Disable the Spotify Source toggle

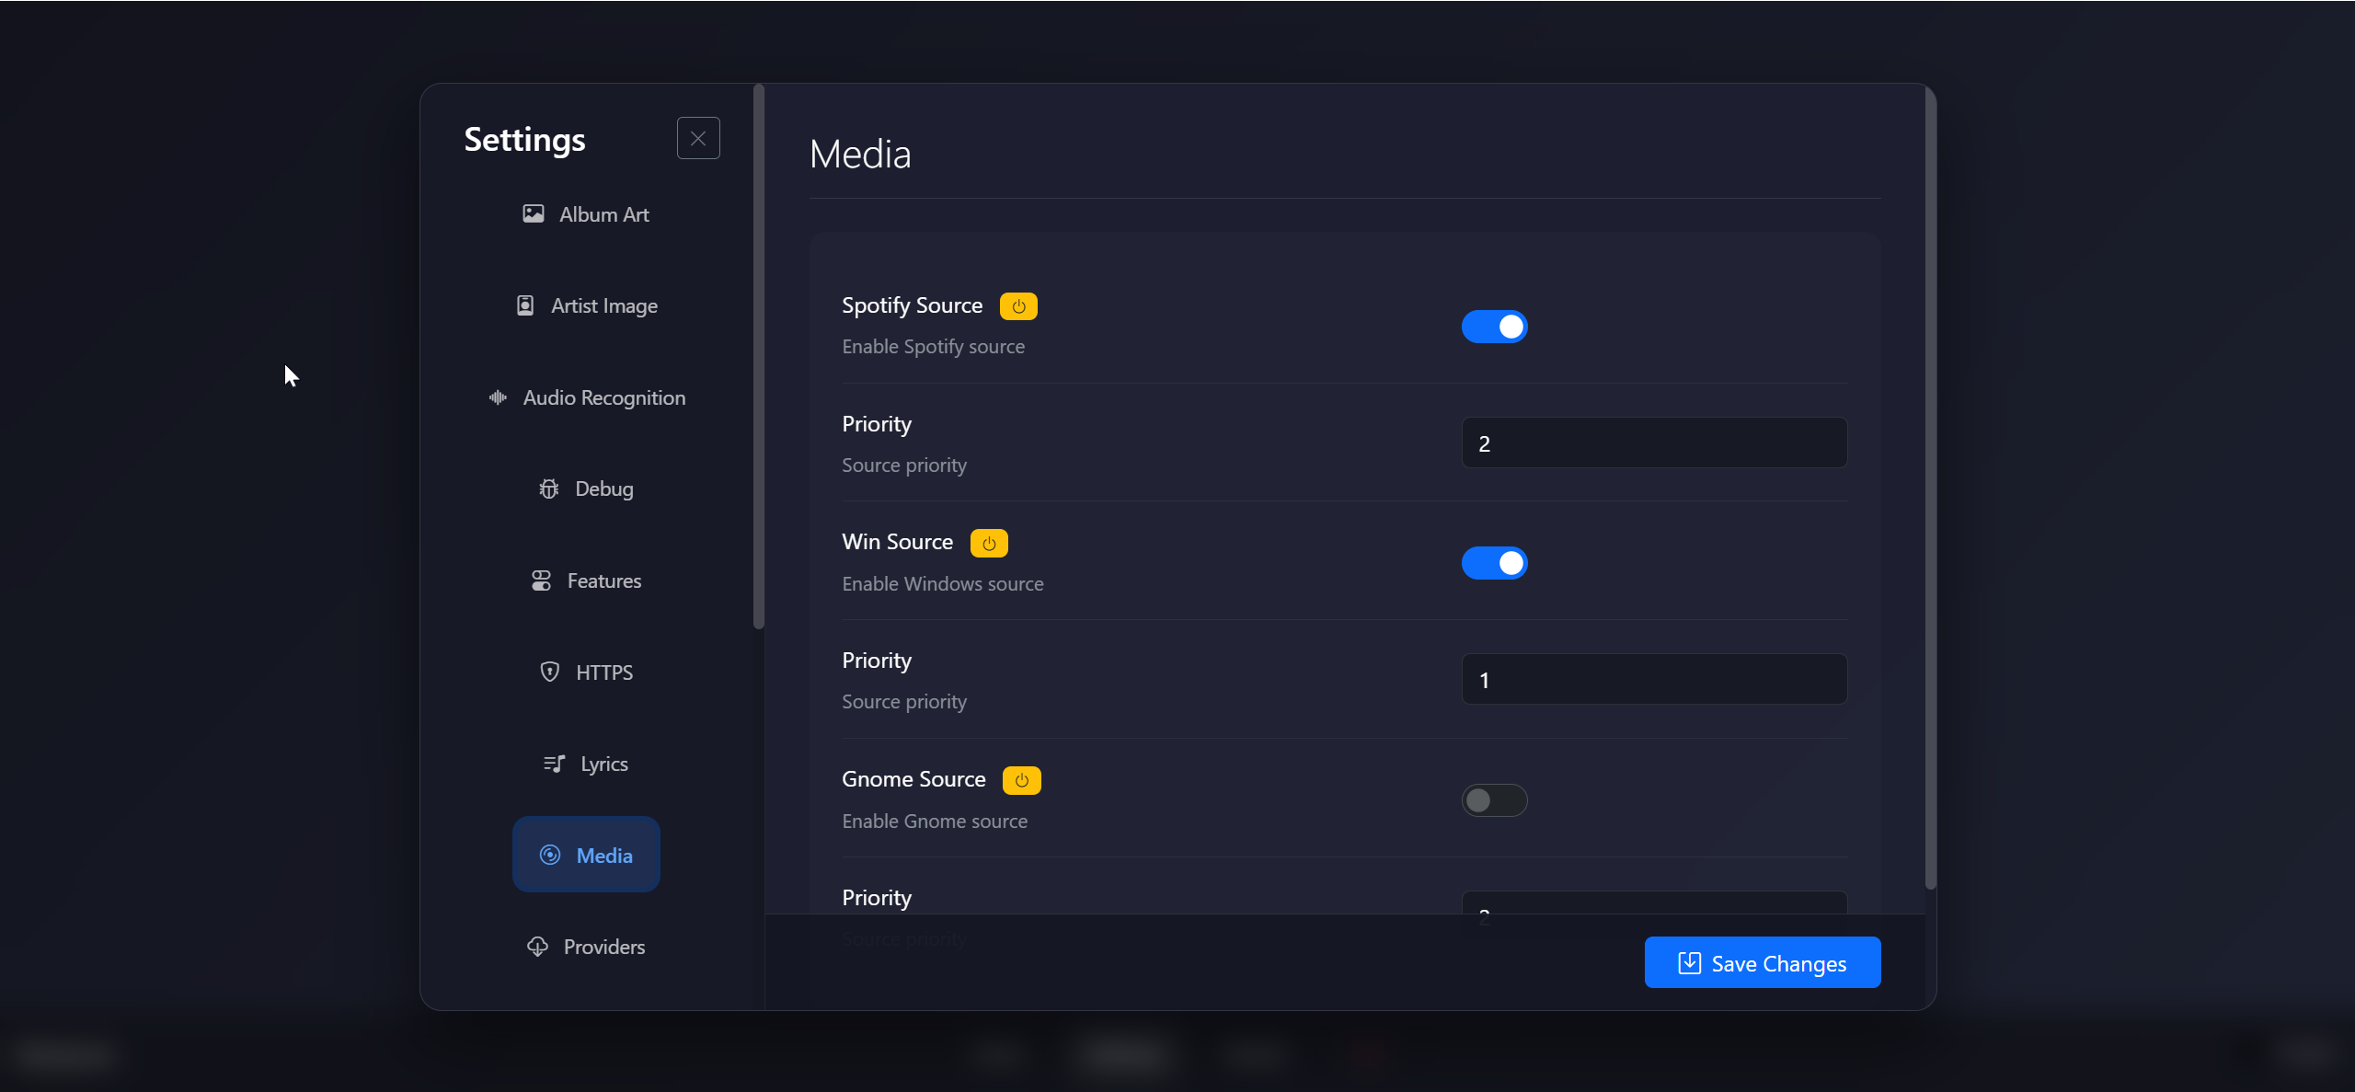coord(1494,327)
